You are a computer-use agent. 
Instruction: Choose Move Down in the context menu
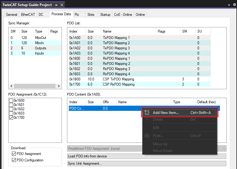pyautogui.click(x=180, y=150)
